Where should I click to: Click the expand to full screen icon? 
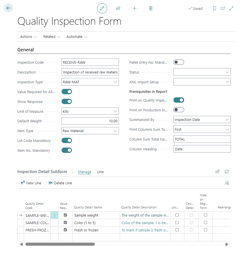(231, 8)
